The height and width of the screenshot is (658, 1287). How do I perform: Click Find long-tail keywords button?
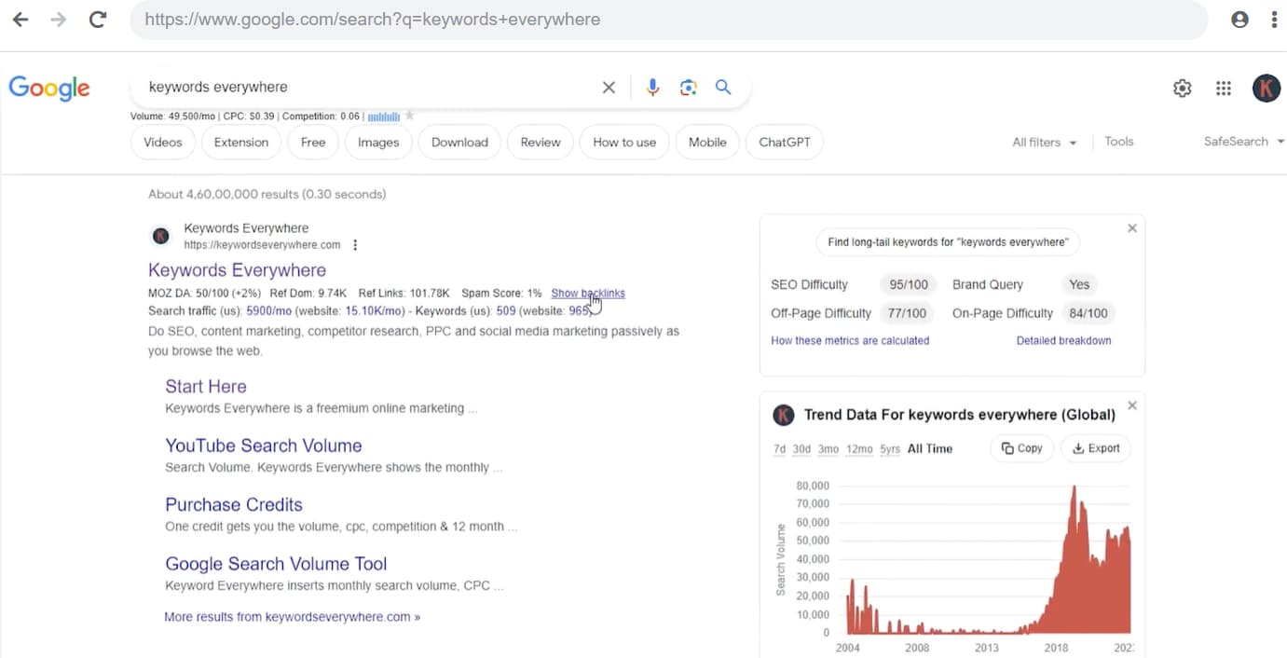click(947, 242)
